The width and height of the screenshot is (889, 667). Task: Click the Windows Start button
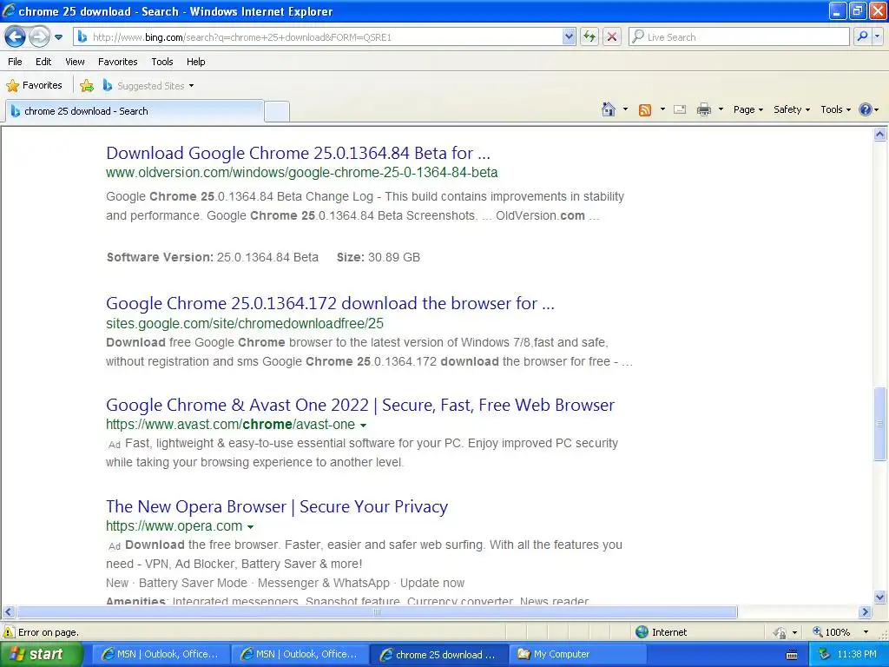41,654
